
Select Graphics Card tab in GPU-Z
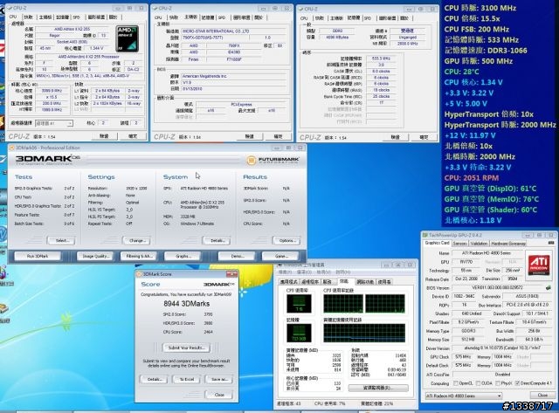point(437,243)
